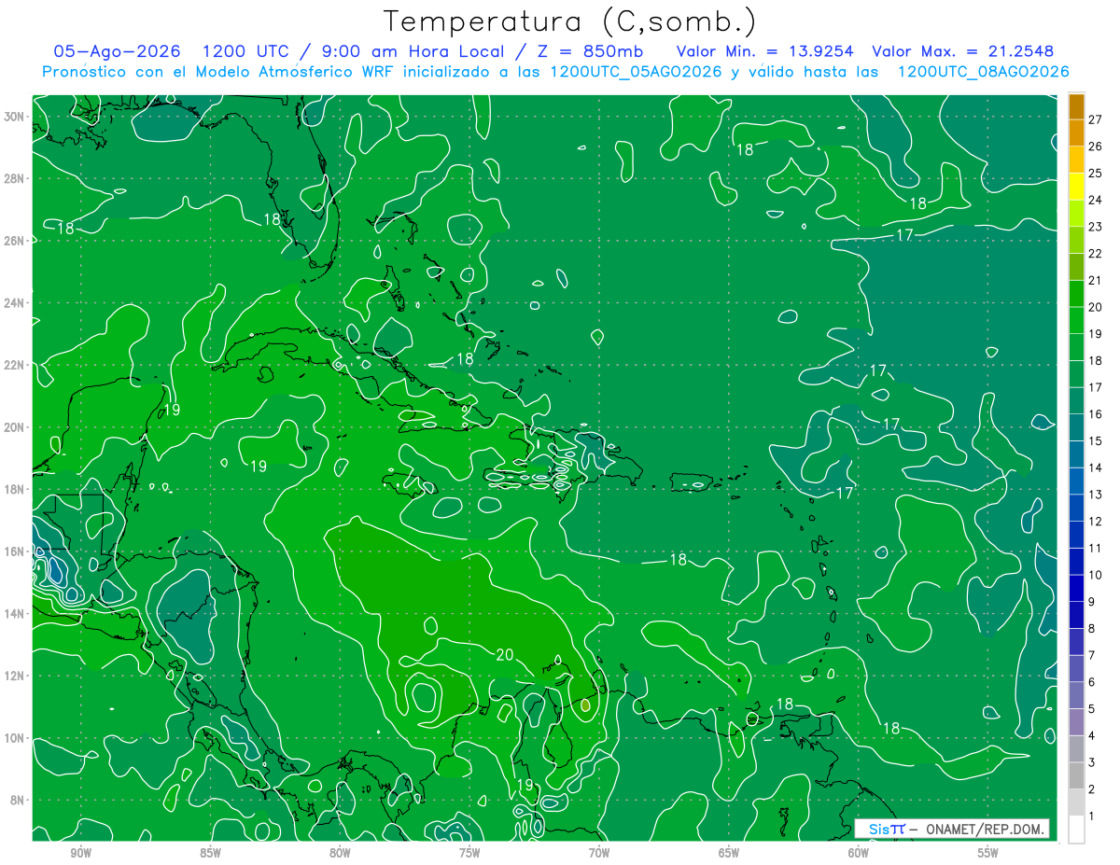Screen dimensions: 1120x865
Task: Click the "55W" longitude axis label
Action: (x=988, y=853)
